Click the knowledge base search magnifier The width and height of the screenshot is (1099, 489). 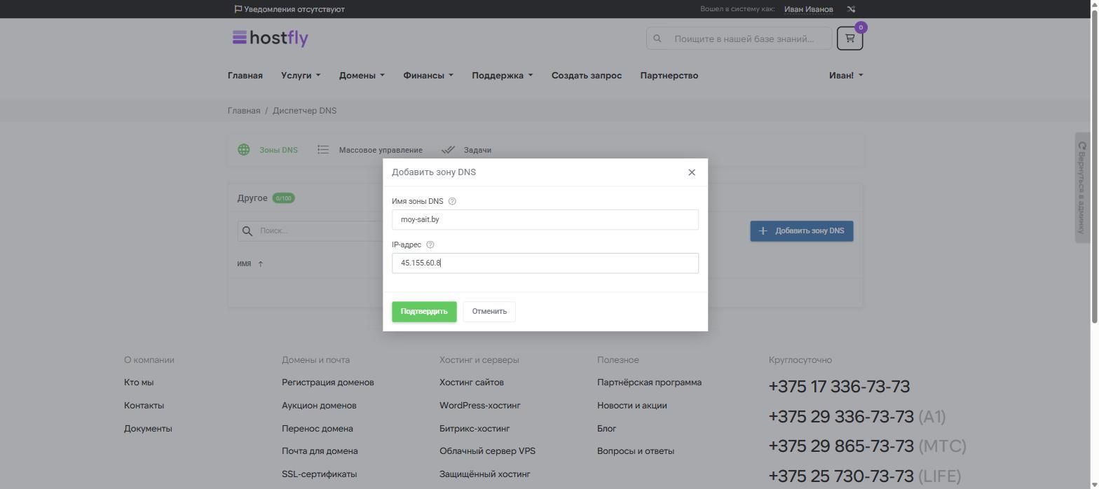[657, 39]
